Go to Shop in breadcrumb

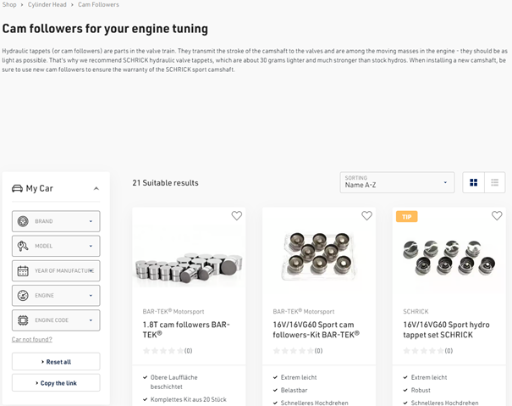click(9, 4)
